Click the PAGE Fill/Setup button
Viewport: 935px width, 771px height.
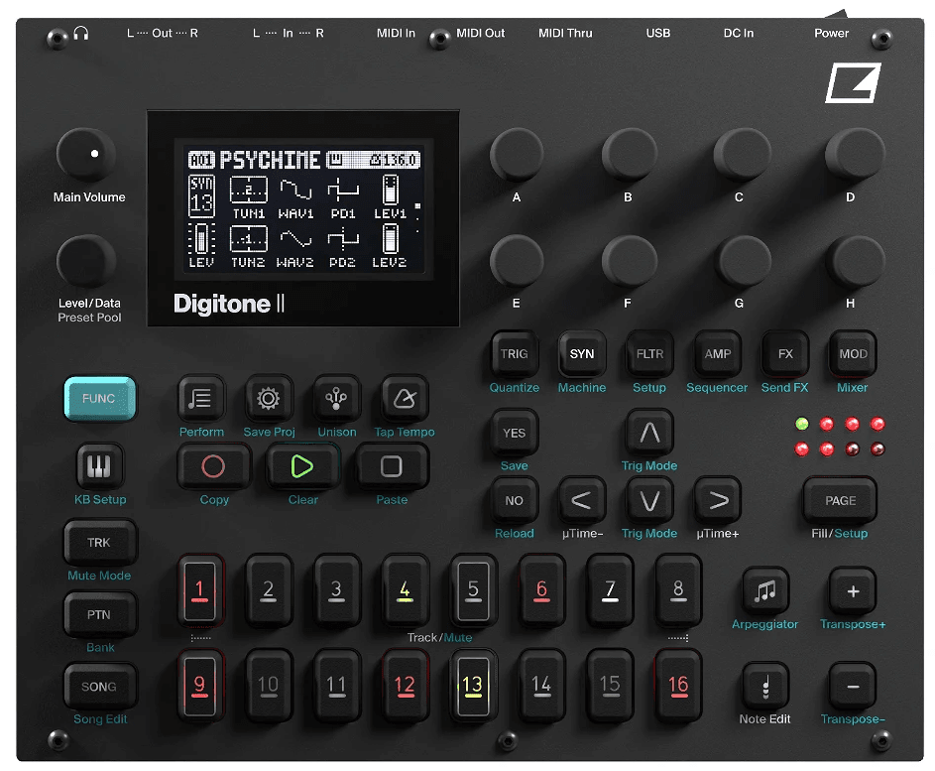[840, 500]
